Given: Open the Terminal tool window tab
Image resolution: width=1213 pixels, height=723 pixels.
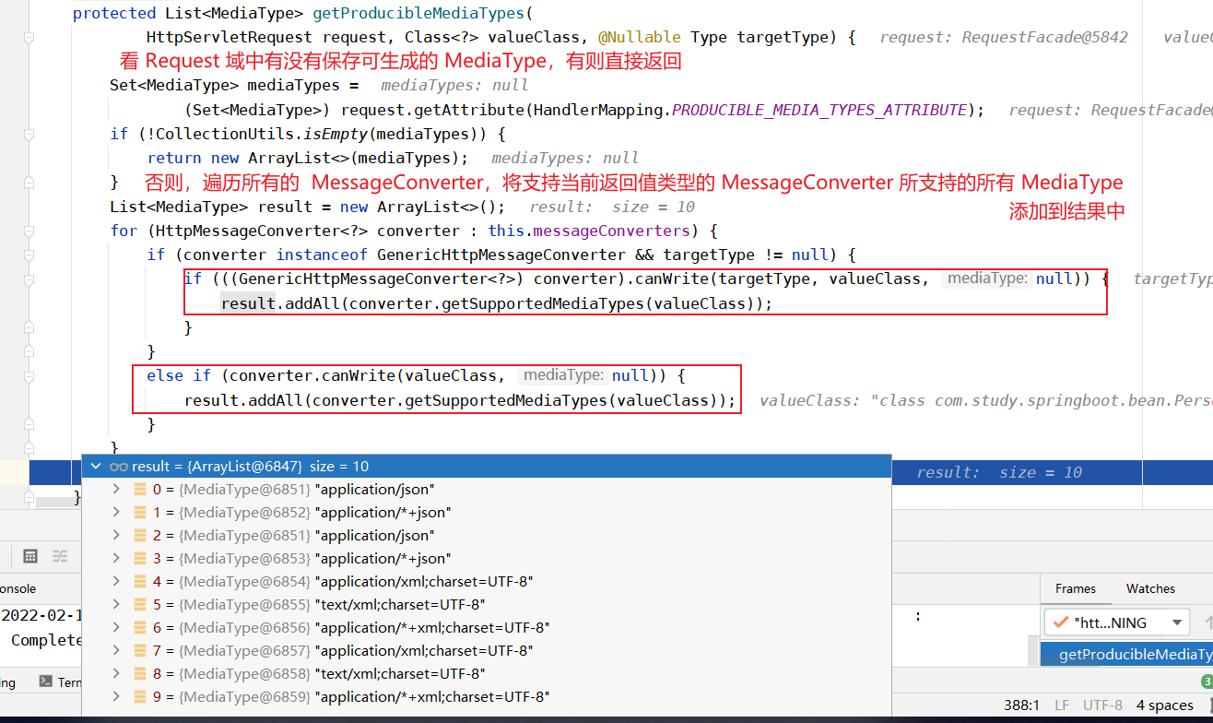Looking at the screenshot, I should pyautogui.click(x=61, y=682).
